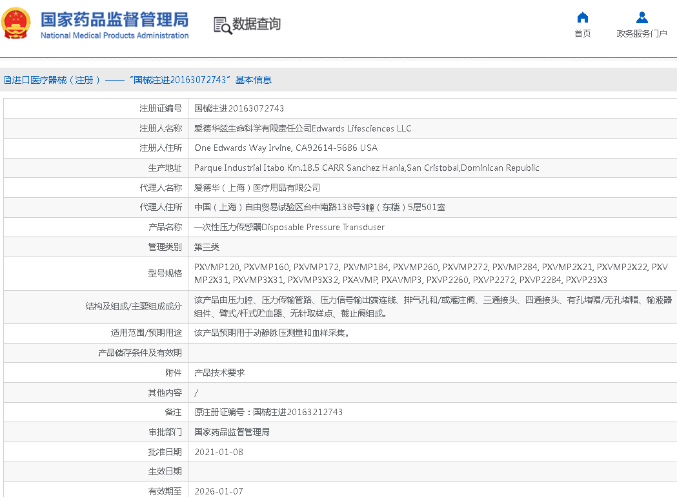Image resolution: width=677 pixels, height=497 pixels.
Task: Click the 进口医疗器械（注册） breadcrumb
Action: pos(56,80)
